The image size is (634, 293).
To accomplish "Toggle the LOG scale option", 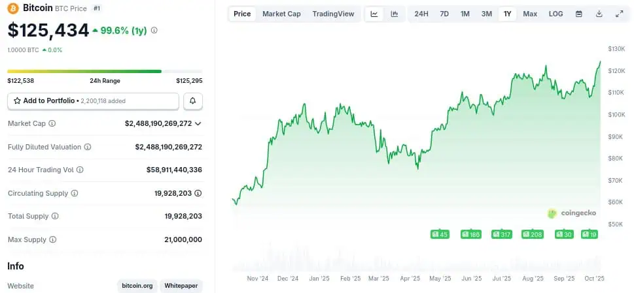I will click(x=555, y=14).
